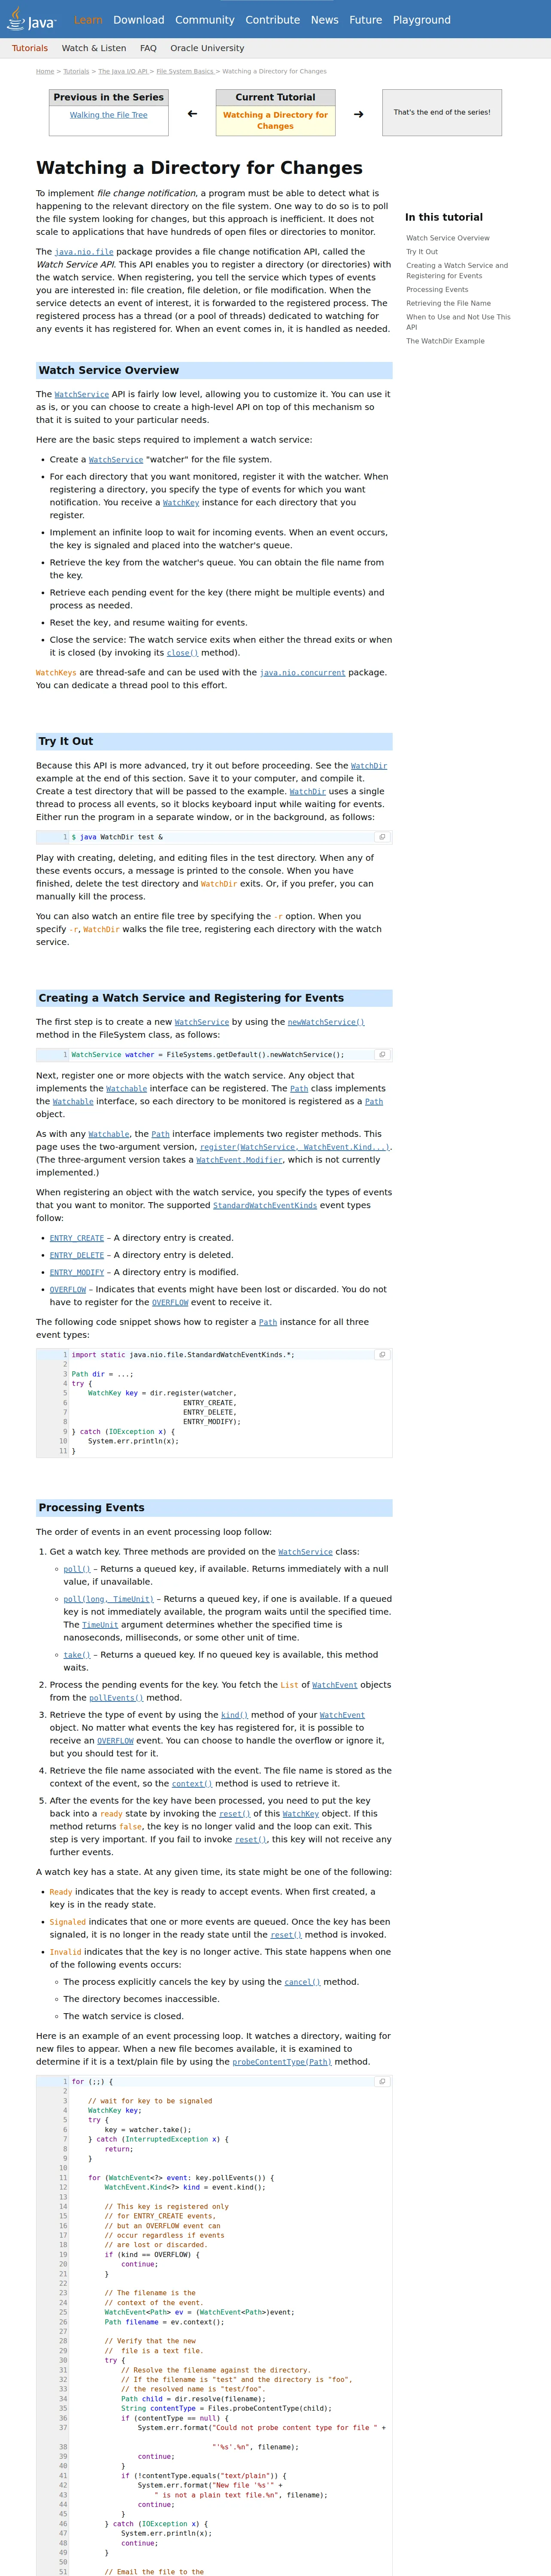Jump to 'Creating a Watch Service and Registering for Events' in sidebar
The height and width of the screenshot is (2576, 551).
click(x=458, y=271)
